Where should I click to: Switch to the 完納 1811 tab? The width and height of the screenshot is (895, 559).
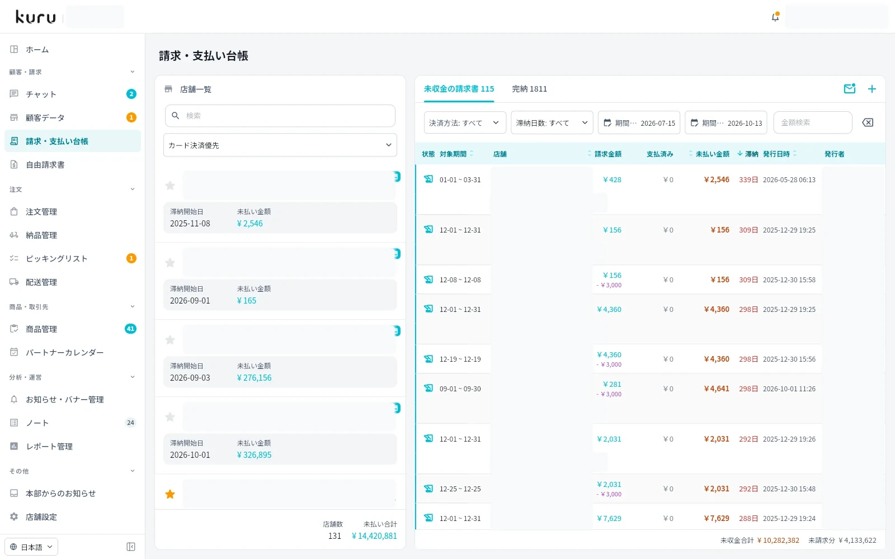tap(529, 89)
